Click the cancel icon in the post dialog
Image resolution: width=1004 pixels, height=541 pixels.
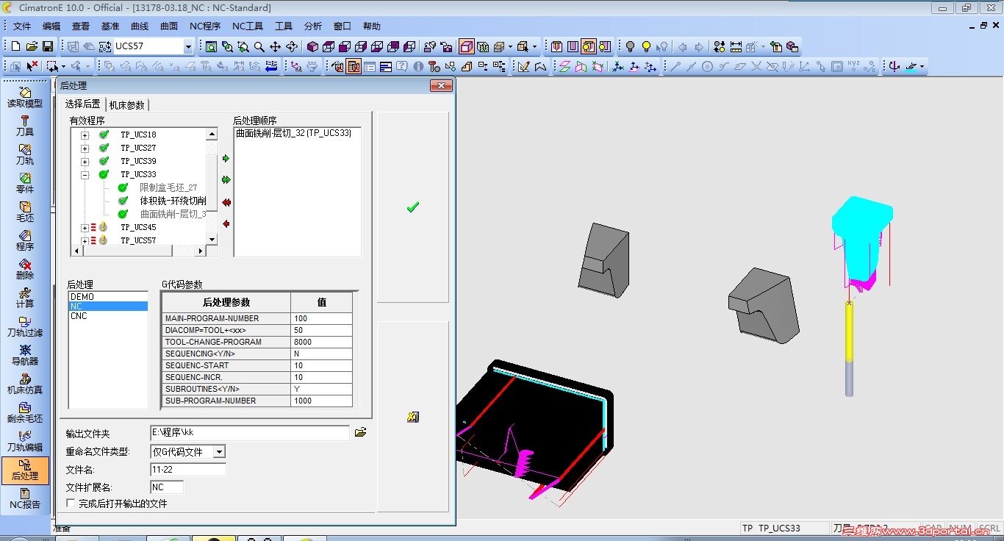click(x=413, y=417)
